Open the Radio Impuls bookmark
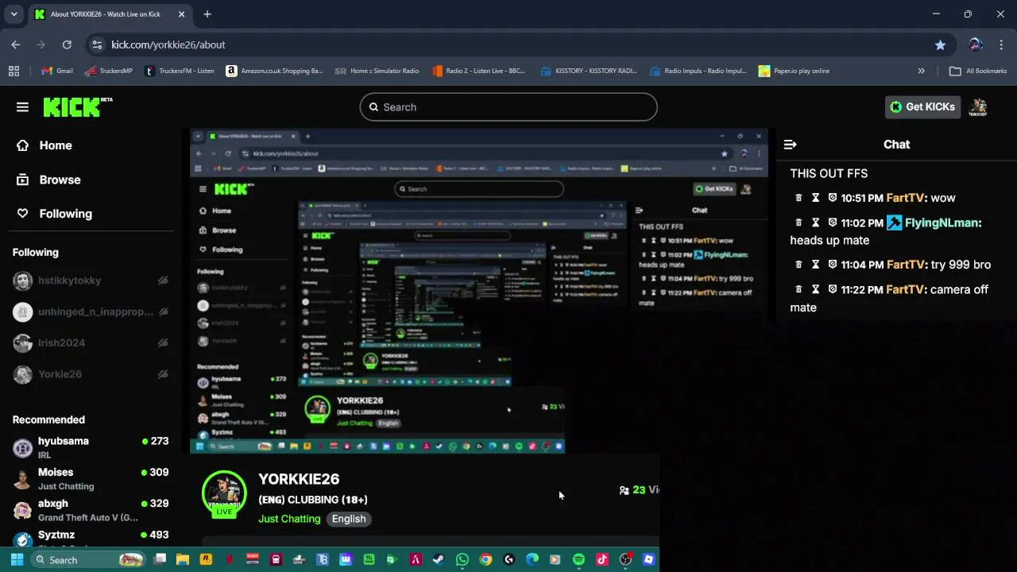This screenshot has width=1017, height=572. pos(698,71)
